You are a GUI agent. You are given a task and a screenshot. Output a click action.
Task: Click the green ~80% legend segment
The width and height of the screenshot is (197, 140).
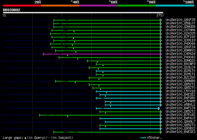[137, 6]
